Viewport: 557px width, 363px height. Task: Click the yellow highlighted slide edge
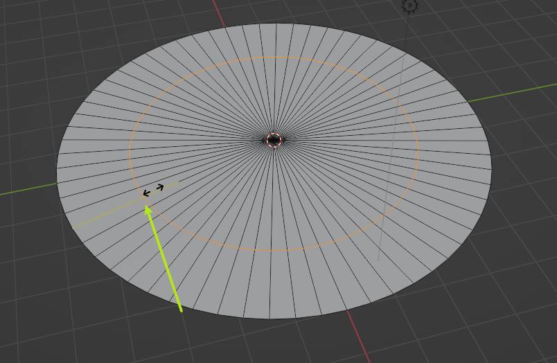pos(125,205)
